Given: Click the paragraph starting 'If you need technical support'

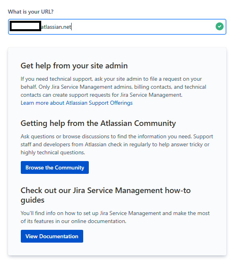Looking at the screenshot, I should click(x=114, y=87).
